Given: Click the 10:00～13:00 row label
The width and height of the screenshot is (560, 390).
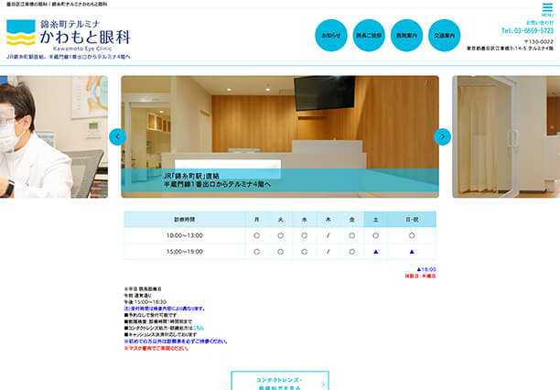Looking at the screenshot, I should pos(184,235).
